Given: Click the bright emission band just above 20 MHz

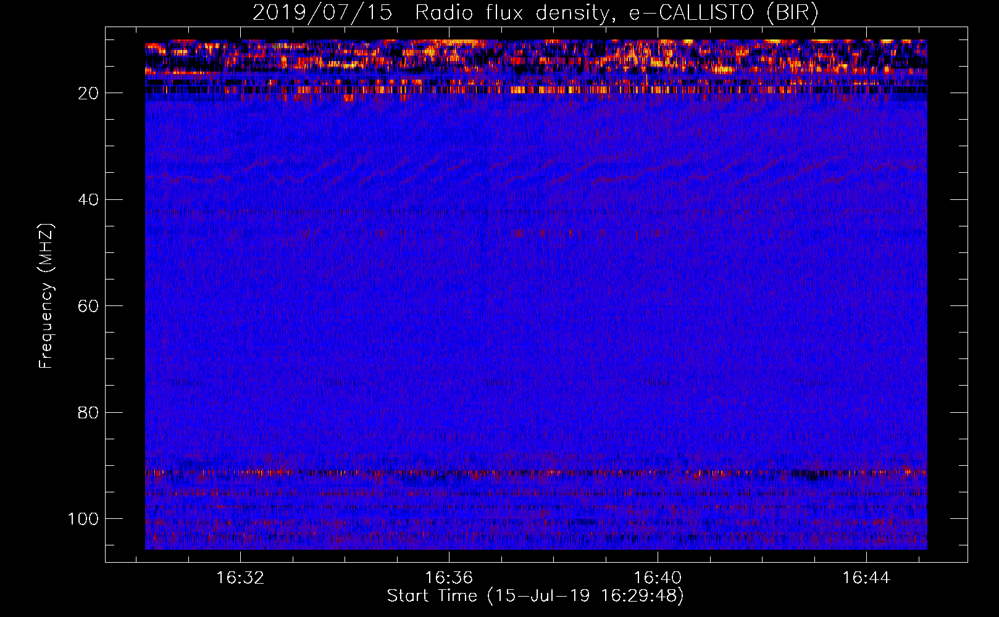Looking at the screenshot, I should pos(536,89).
